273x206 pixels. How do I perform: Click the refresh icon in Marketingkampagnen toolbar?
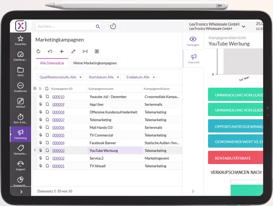pyautogui.click(x=38, y=51)
